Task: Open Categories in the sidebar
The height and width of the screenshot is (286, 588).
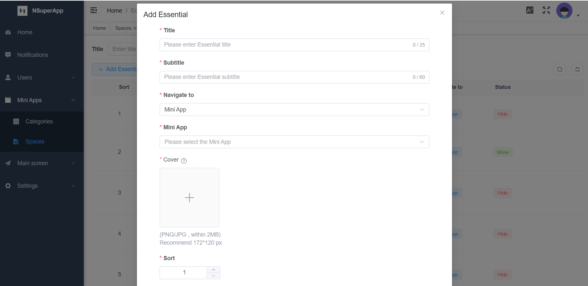Action: click(39, 122)
